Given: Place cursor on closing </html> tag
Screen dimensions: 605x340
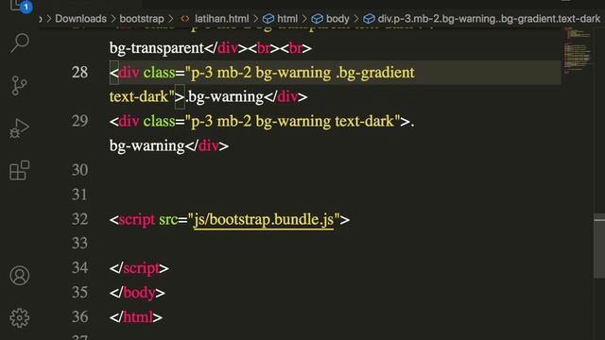Looking at the screenshot, I should pyautogui.click(x=136, y=317).
